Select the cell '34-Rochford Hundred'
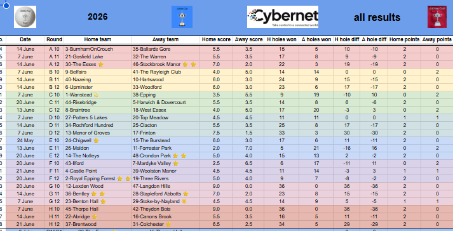The image size is (453, 231). pos(98,125)
